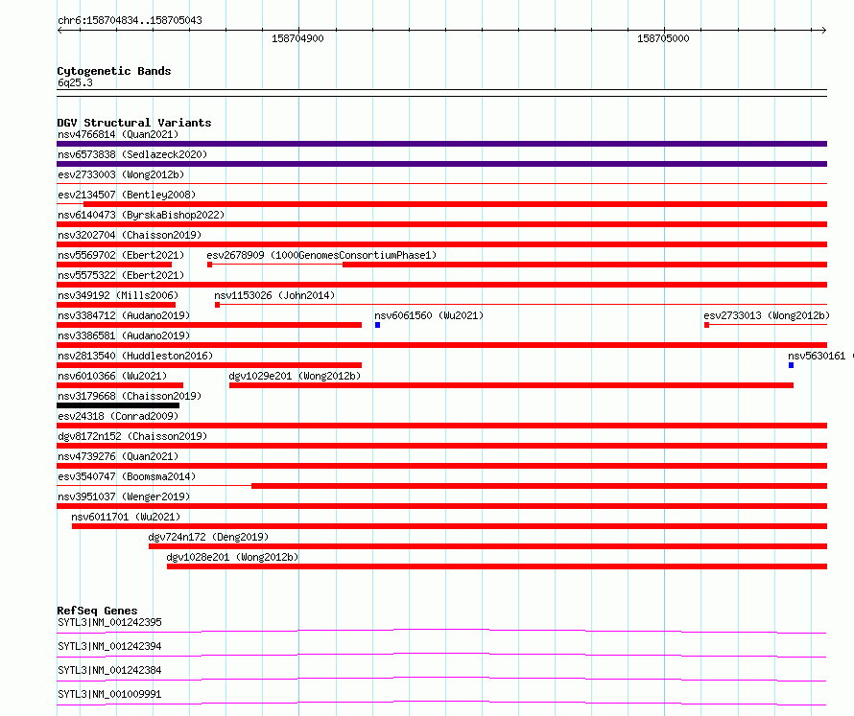Click nsv5569702 (Ebert2021) variant label

coord(121,255)
